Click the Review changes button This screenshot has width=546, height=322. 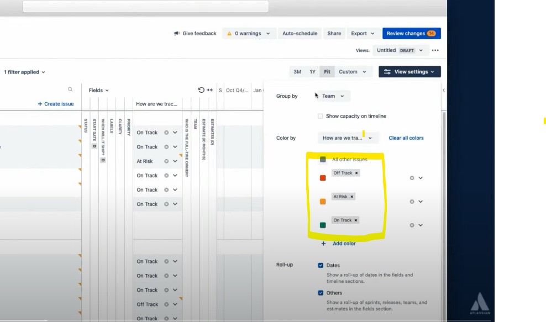411,33
